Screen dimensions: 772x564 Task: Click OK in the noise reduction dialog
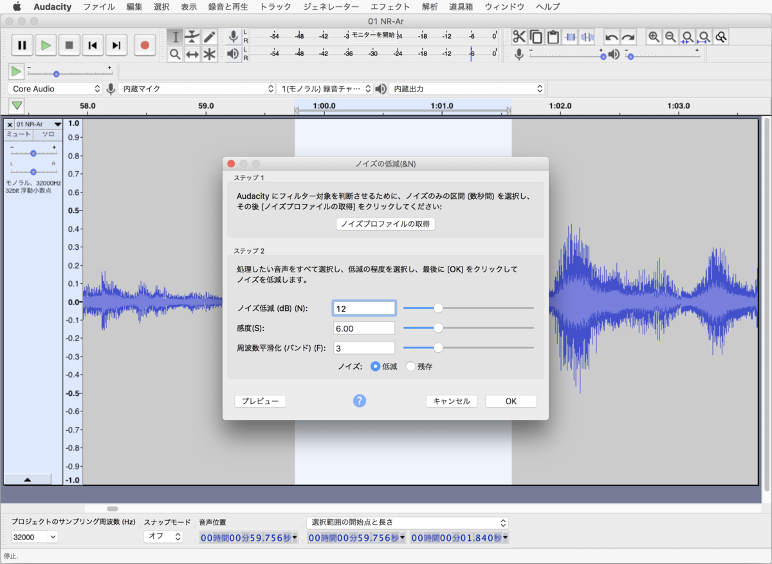click(511, 401)
